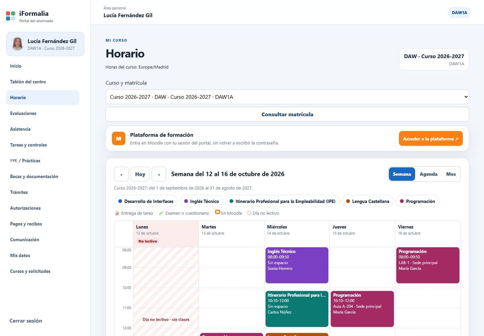The width and height of the screenshot is (484, 336).
Task: Open the Curso y matrícula dropdown
Action: [287, 97]
